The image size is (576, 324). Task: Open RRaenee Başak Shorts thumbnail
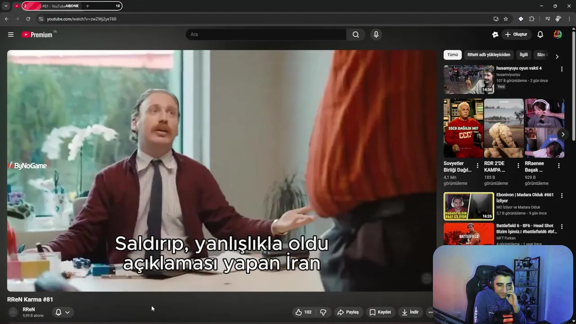pos(544,128)
